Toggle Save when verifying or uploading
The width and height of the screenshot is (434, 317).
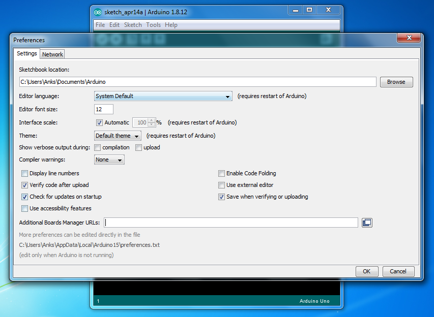221,197
